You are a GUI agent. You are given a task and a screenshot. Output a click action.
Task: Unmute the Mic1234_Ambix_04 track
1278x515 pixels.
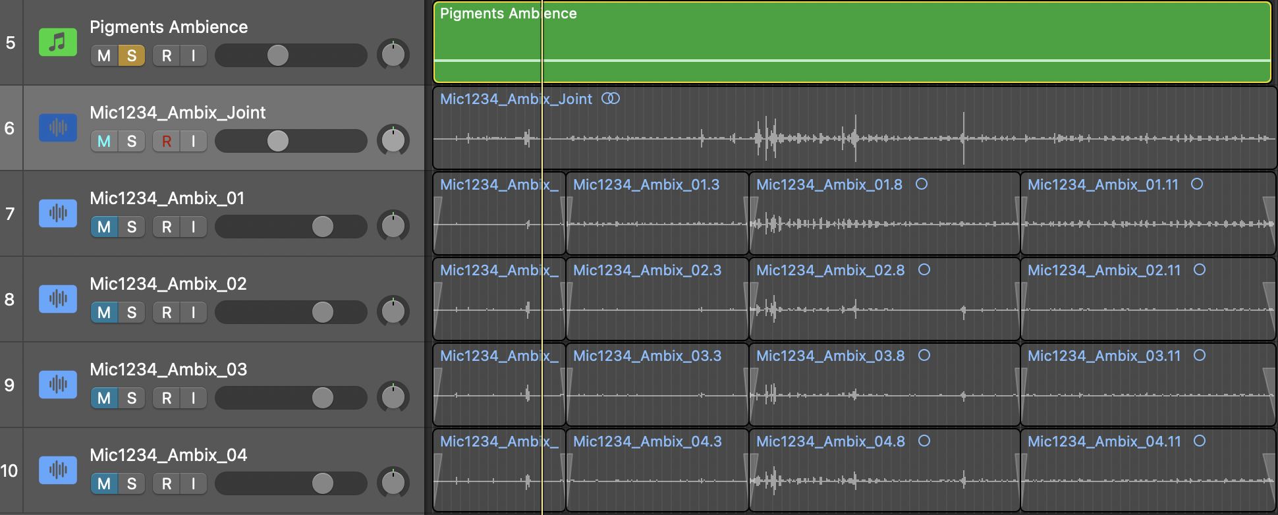pyautogui.click(x=104, y=484)
